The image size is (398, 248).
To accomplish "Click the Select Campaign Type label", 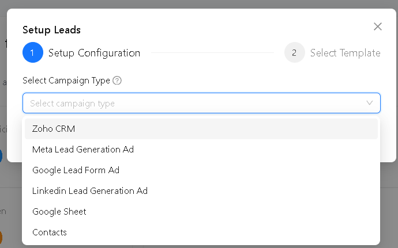I will (66, 81).
